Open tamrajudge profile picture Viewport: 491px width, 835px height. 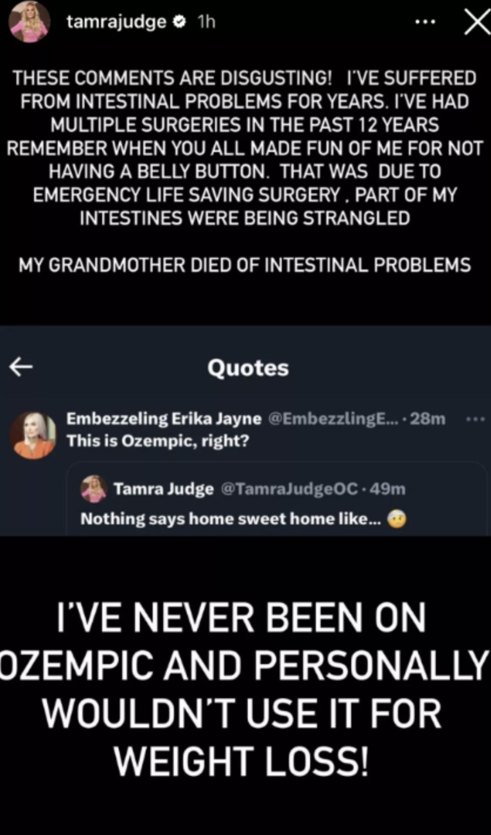coord(29,23)
